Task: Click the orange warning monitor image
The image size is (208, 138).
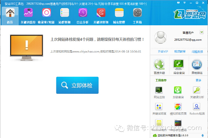Action: 27,48
